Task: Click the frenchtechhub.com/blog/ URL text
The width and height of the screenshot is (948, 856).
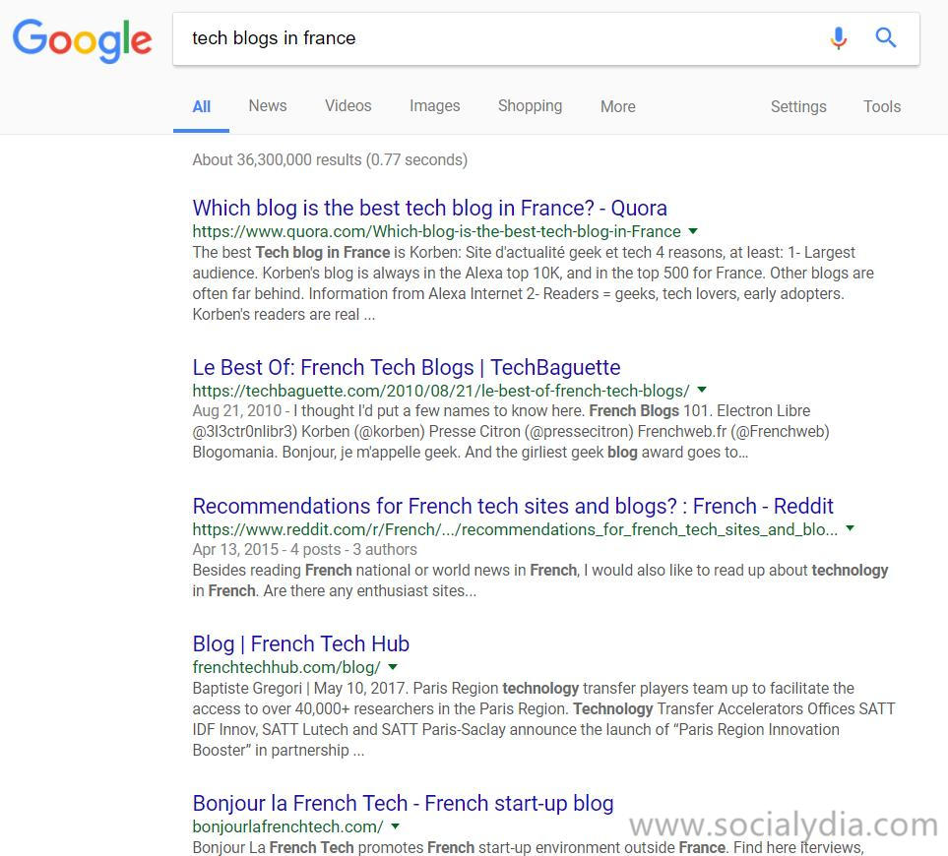Action: (x=286, y=667)
